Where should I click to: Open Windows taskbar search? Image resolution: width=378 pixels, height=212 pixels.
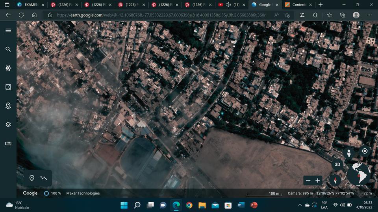click(137, 205)
